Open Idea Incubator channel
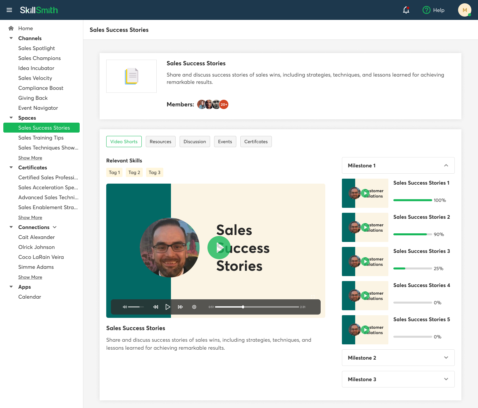The image size is (478, 408). tap(36, 68)
